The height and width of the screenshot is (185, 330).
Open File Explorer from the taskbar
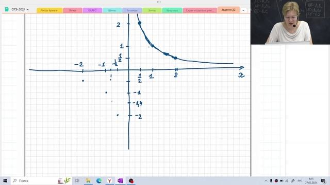pos(88,180)
